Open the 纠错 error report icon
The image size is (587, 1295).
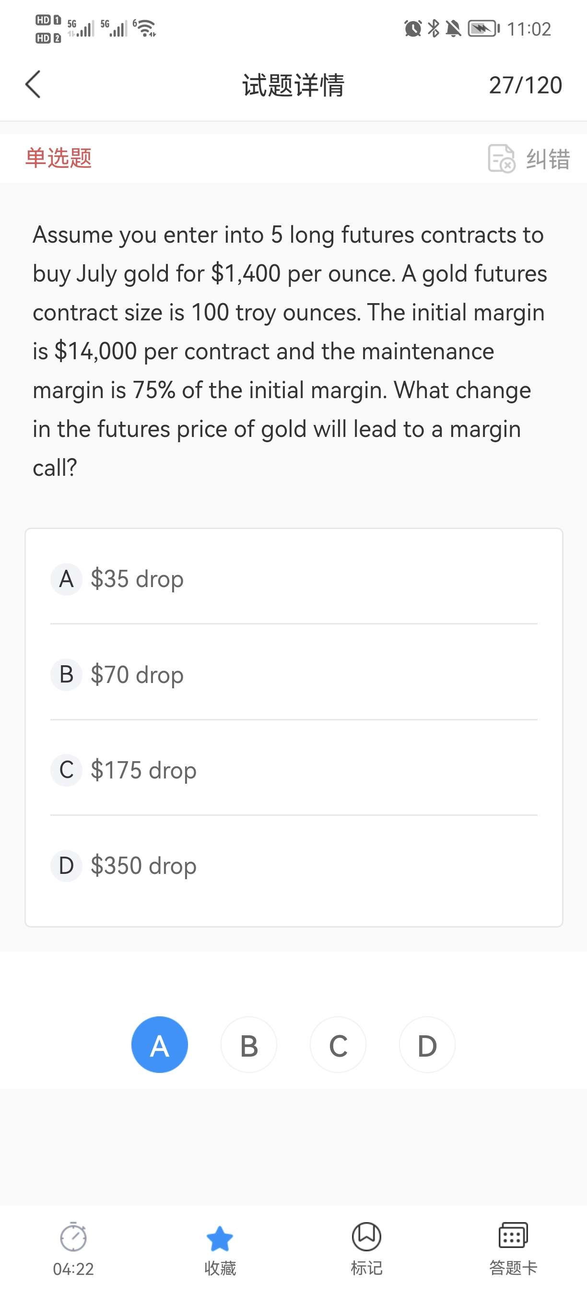pos(501,158)
